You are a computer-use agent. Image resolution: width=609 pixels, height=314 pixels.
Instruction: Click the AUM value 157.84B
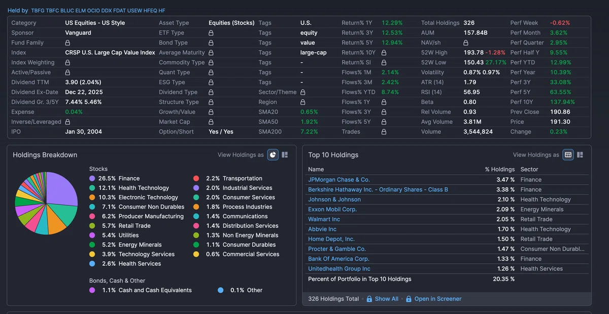[x=476, y=33]
